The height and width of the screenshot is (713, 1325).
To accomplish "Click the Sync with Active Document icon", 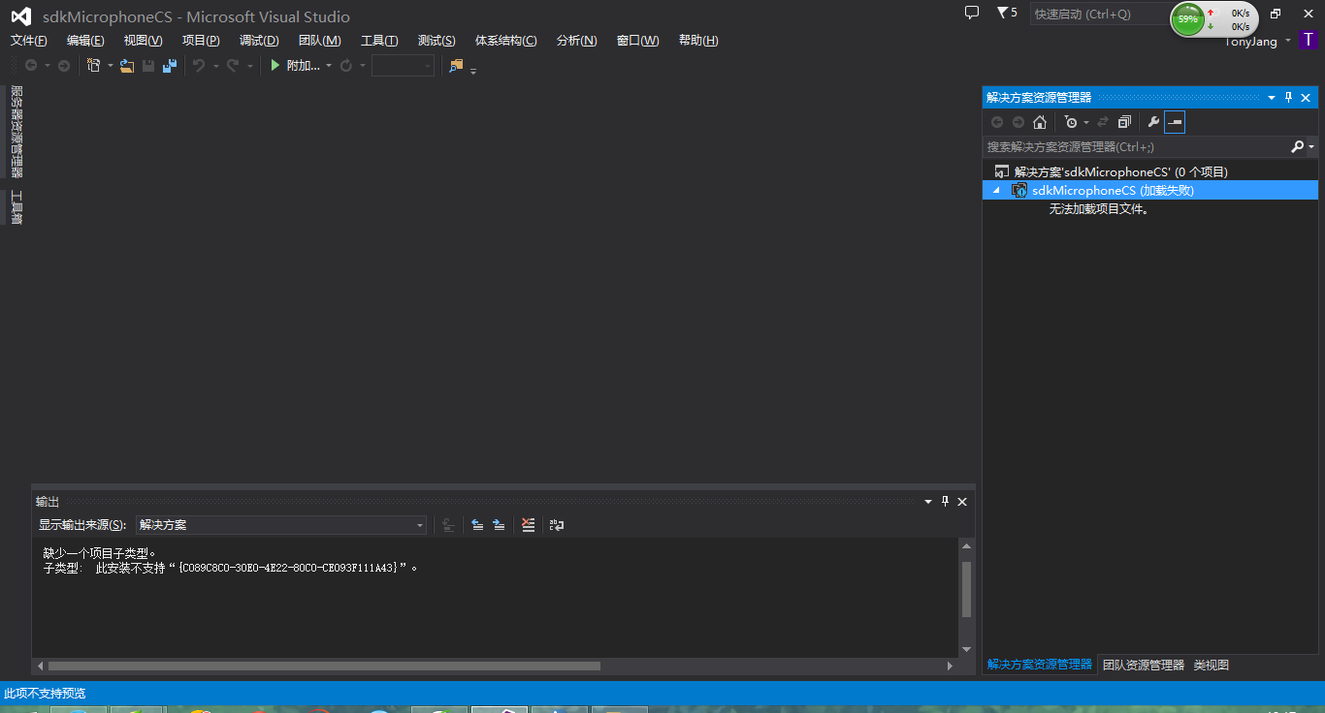I will tap(1103, 122).
